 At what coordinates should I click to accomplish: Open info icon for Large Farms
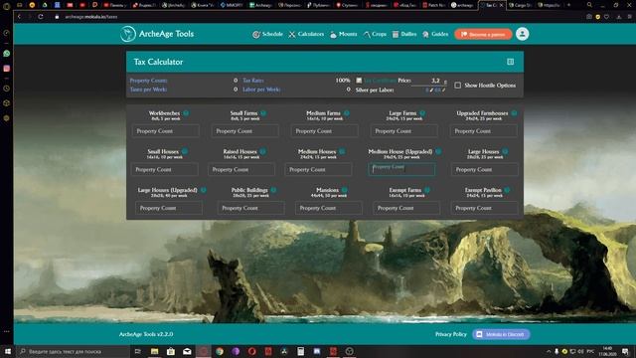(422, 113)
